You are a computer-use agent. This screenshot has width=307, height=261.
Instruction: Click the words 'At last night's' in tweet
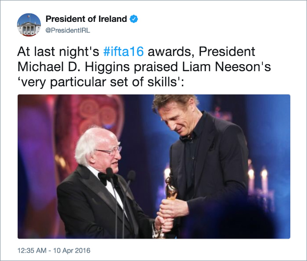click(x=58, y=52)
